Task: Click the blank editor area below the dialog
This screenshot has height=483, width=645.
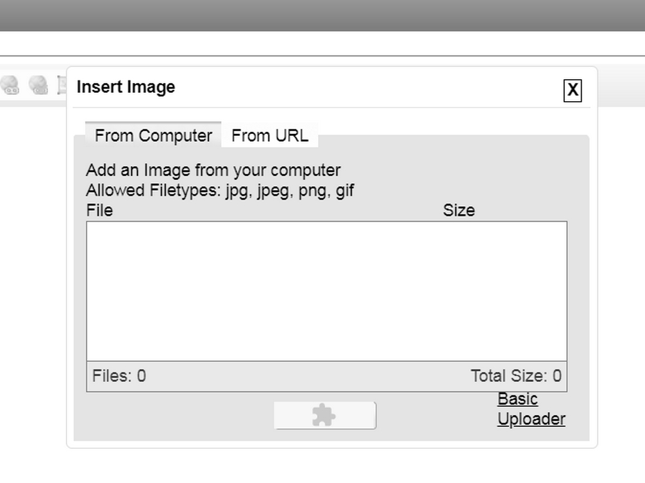Action: [x=322, y=466]
